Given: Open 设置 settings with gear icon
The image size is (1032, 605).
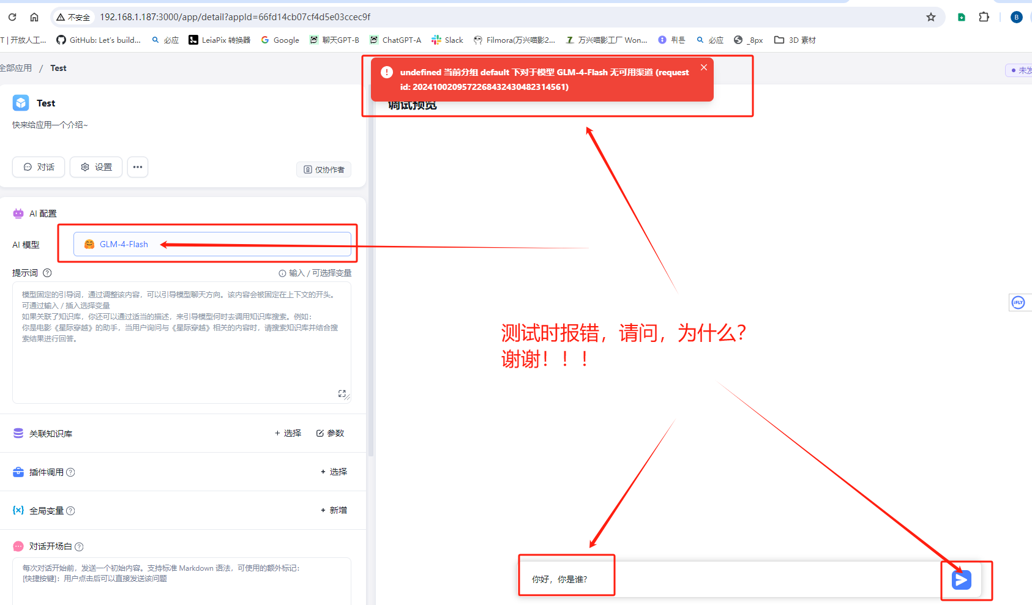Looking at the screenshot, I should 96,167.
